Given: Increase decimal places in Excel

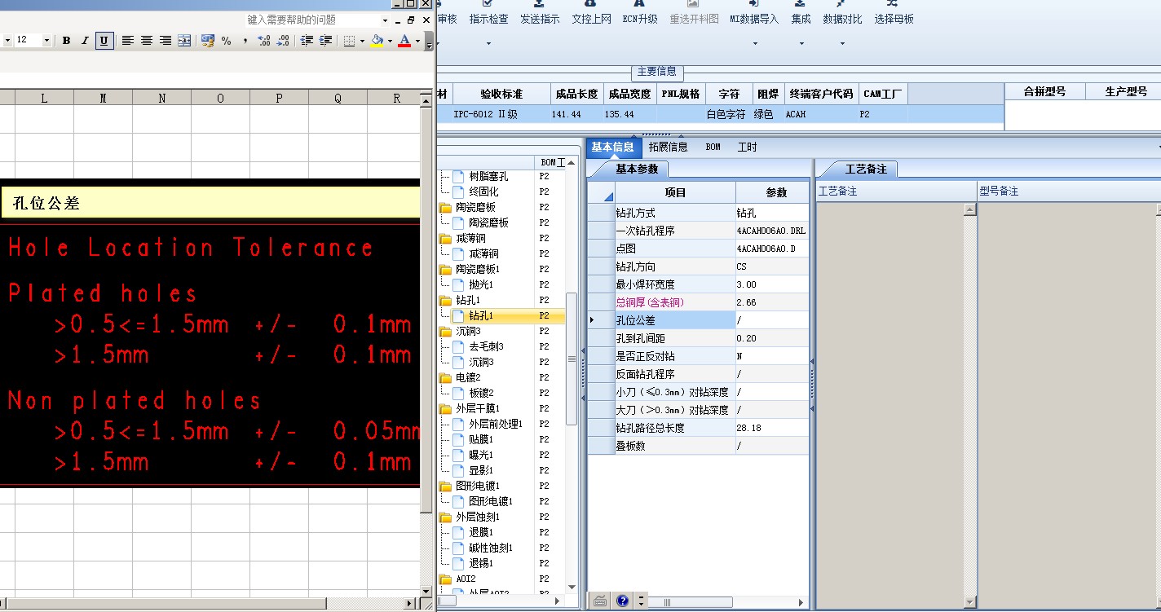Looking at the screenshot, I should pos(263,41).
